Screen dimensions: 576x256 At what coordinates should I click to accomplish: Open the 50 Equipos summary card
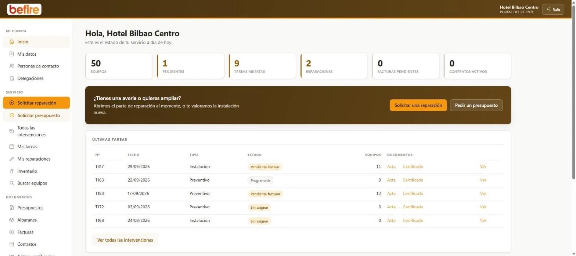pyautogui.click(x=119, y=66)
